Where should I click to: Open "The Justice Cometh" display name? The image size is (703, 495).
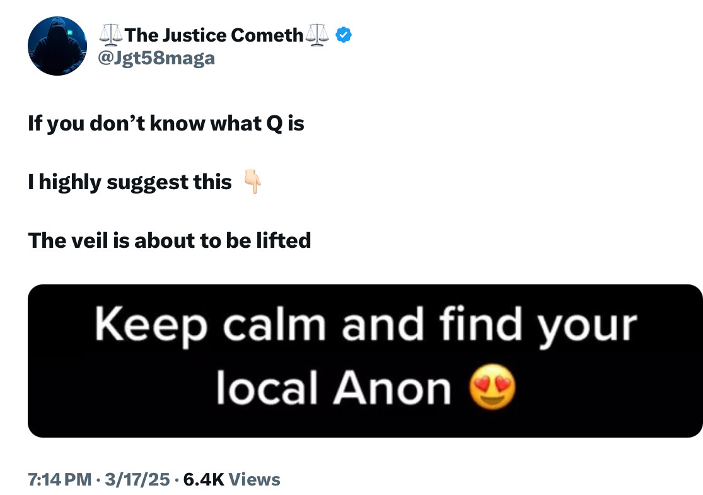point(214,35)
